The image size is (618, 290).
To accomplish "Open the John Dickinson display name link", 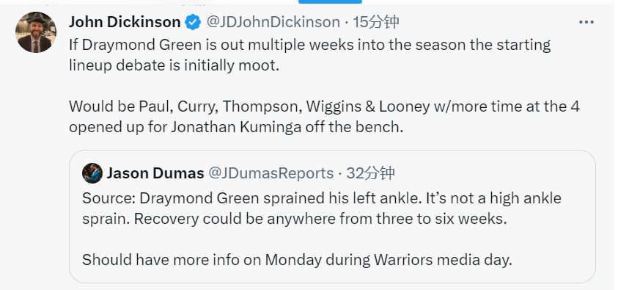I will click(125, 22).
